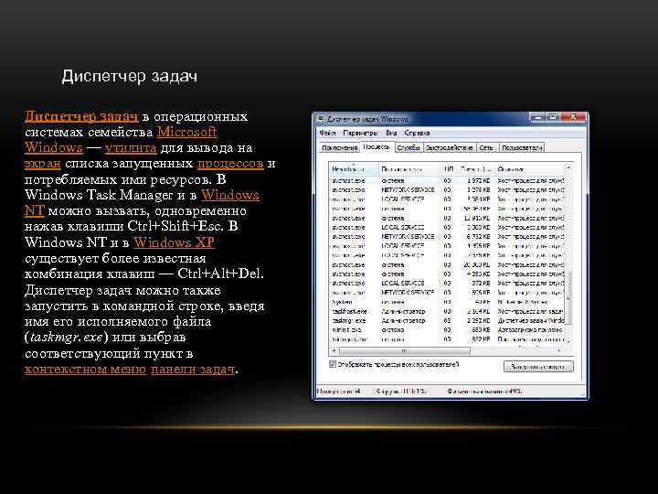Open the Быстродействие tab
The image size is (658, 494).
[449, 148]
